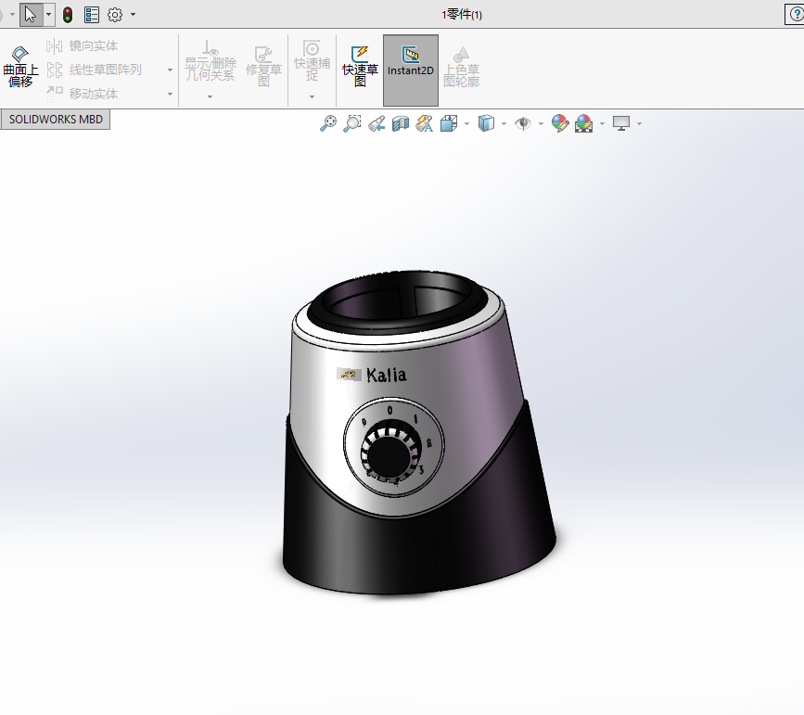Toggle the Rapid Sketch button
The width and height of the screenshot is (804, 715).
360,63
